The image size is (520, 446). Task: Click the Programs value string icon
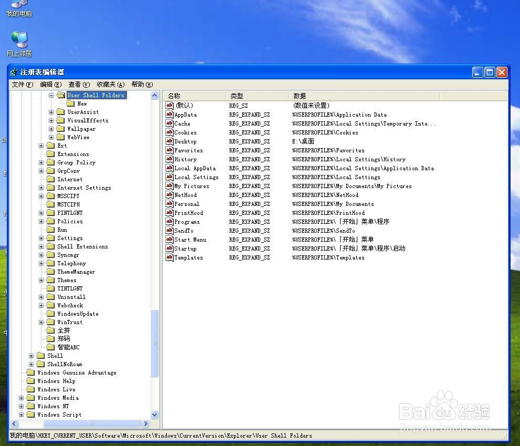(x=169, y=222)
